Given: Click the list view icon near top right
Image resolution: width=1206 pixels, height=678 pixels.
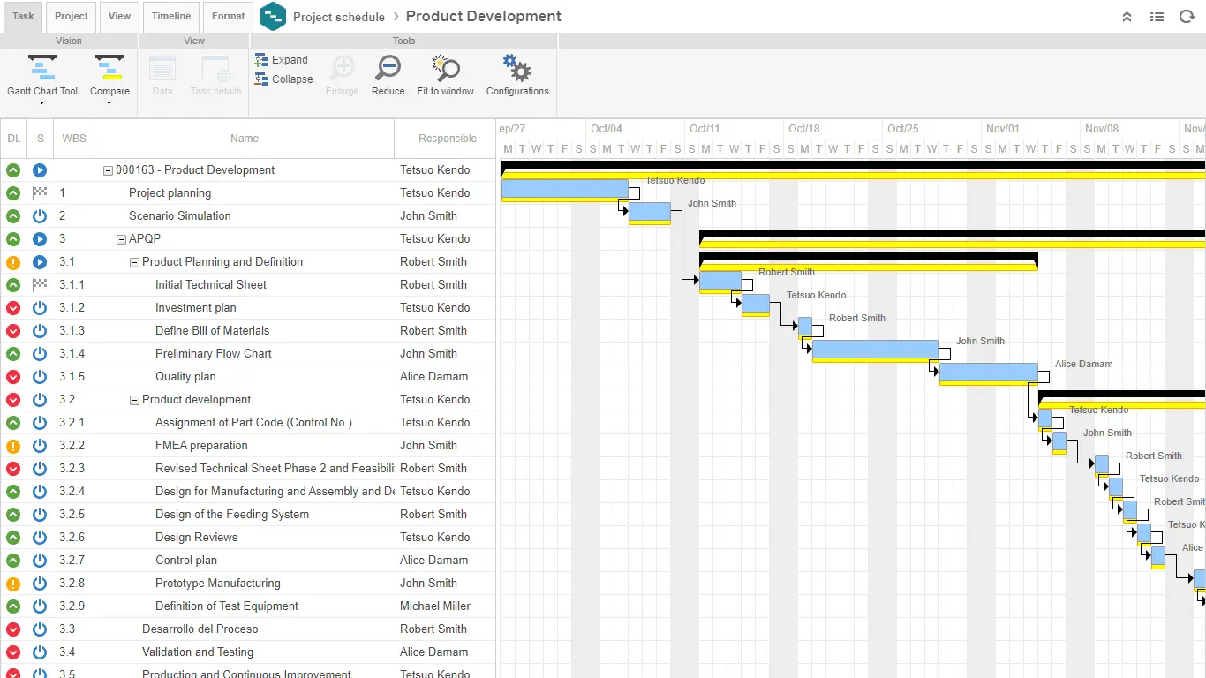Looking at the screenshot, I should pos(1157,16).
